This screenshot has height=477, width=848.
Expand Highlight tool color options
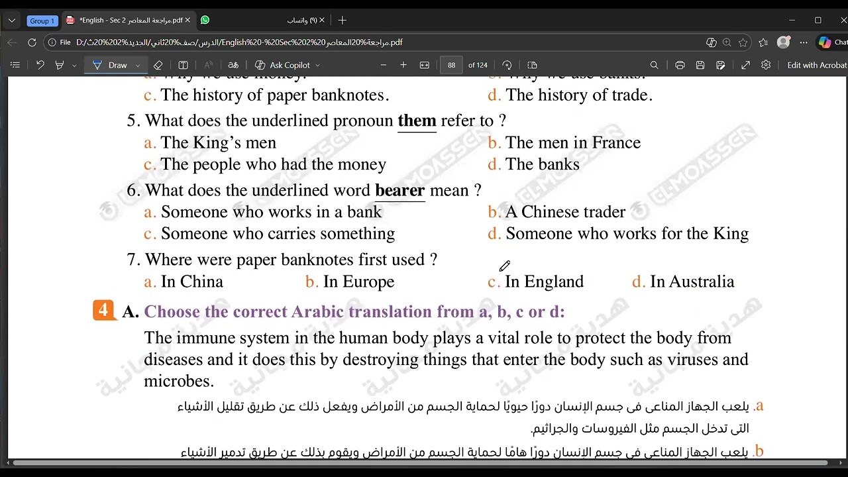click(x=74, y=66)
